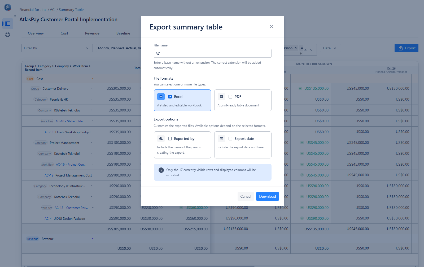Open the Filter By dropdown
The height and width of the screenshot is (267, 424).
(57, 48)
